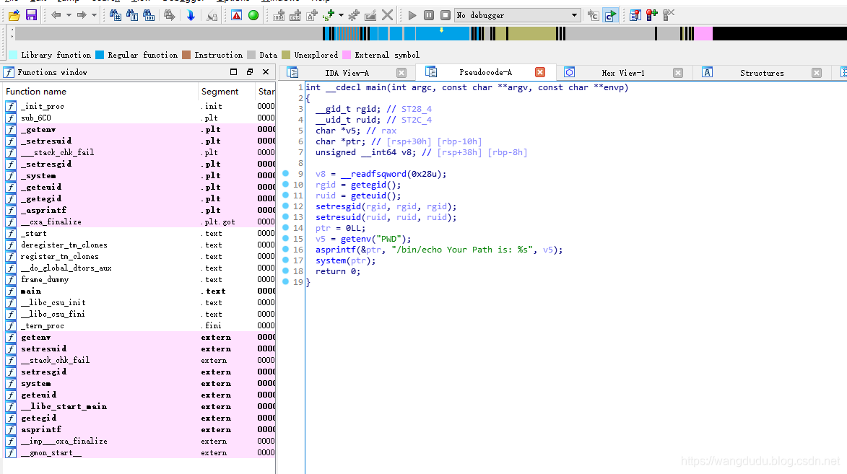This screenshot has width=847, height=474.
Task: Click the add breakpoint icon
Action: tap(652, 15)
